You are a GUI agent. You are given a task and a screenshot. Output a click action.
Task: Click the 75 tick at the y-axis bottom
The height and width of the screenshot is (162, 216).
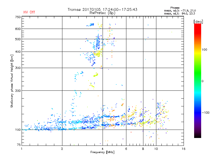pos(19,145)
